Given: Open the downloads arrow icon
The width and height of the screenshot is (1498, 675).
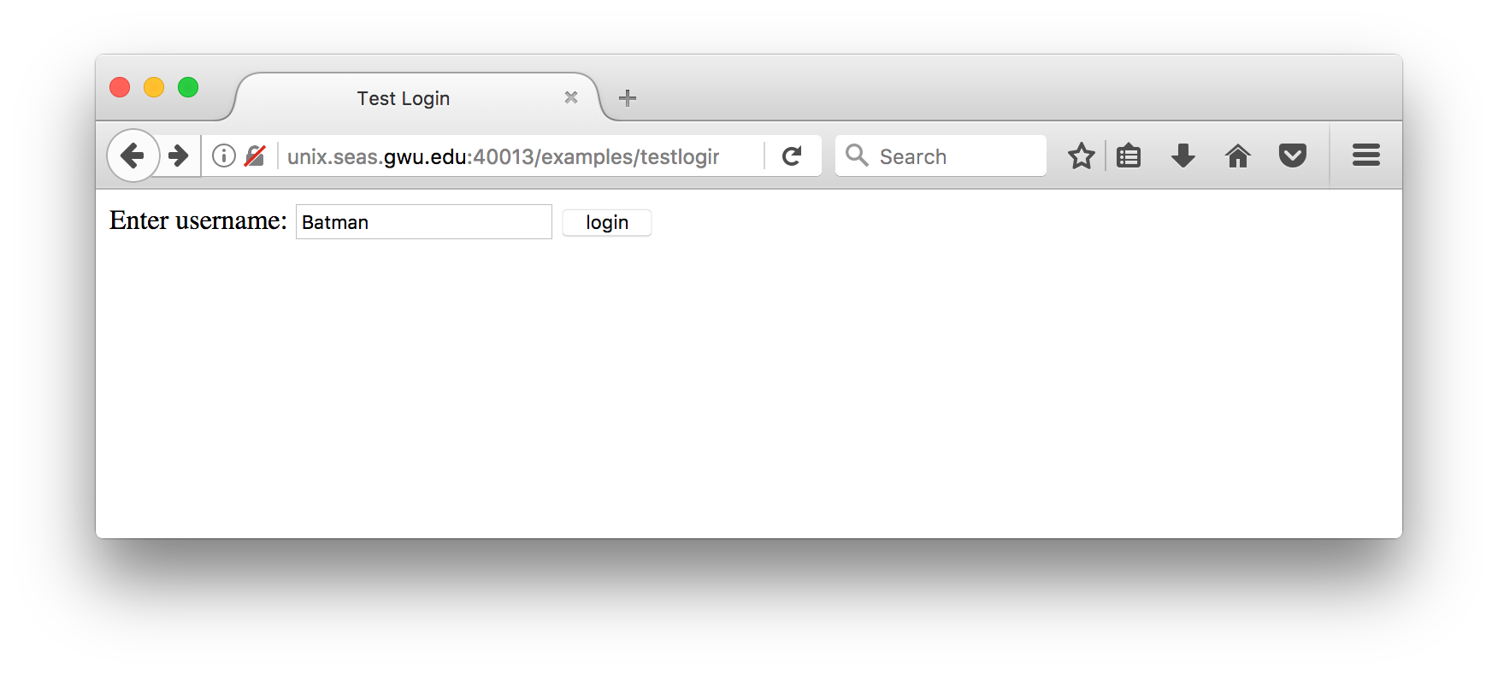Looking at the screenshot, I should coord(1183,156).
